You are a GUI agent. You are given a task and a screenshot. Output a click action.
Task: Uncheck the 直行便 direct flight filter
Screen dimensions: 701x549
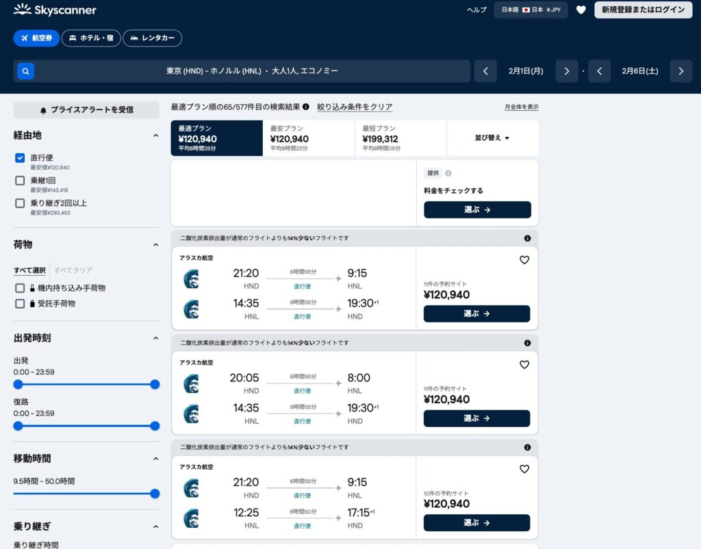(20, 158)
